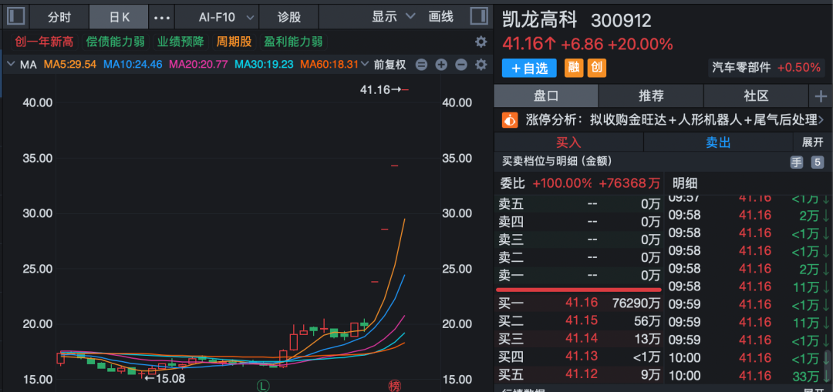Open the 涨停分析 limit-up analysis link
This screenshot has height=392, width=833.
(663, 120)
